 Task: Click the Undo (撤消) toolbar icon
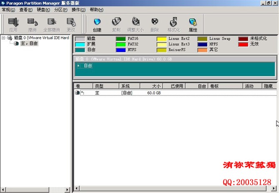[x=32, y=22]
